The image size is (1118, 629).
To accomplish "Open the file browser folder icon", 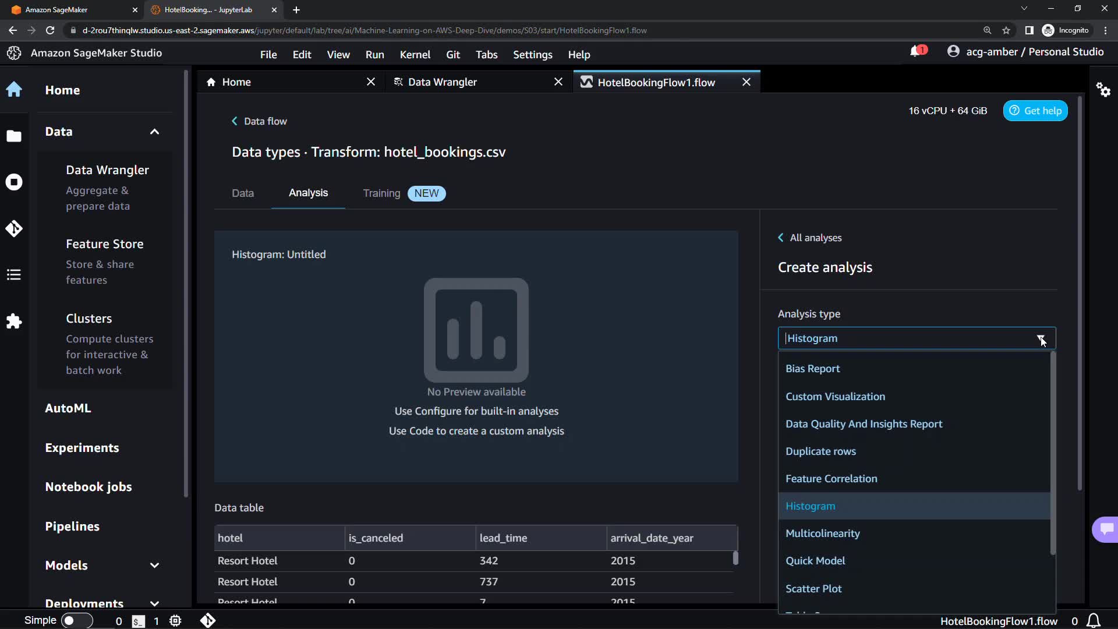I will click(x=14, y=136).
